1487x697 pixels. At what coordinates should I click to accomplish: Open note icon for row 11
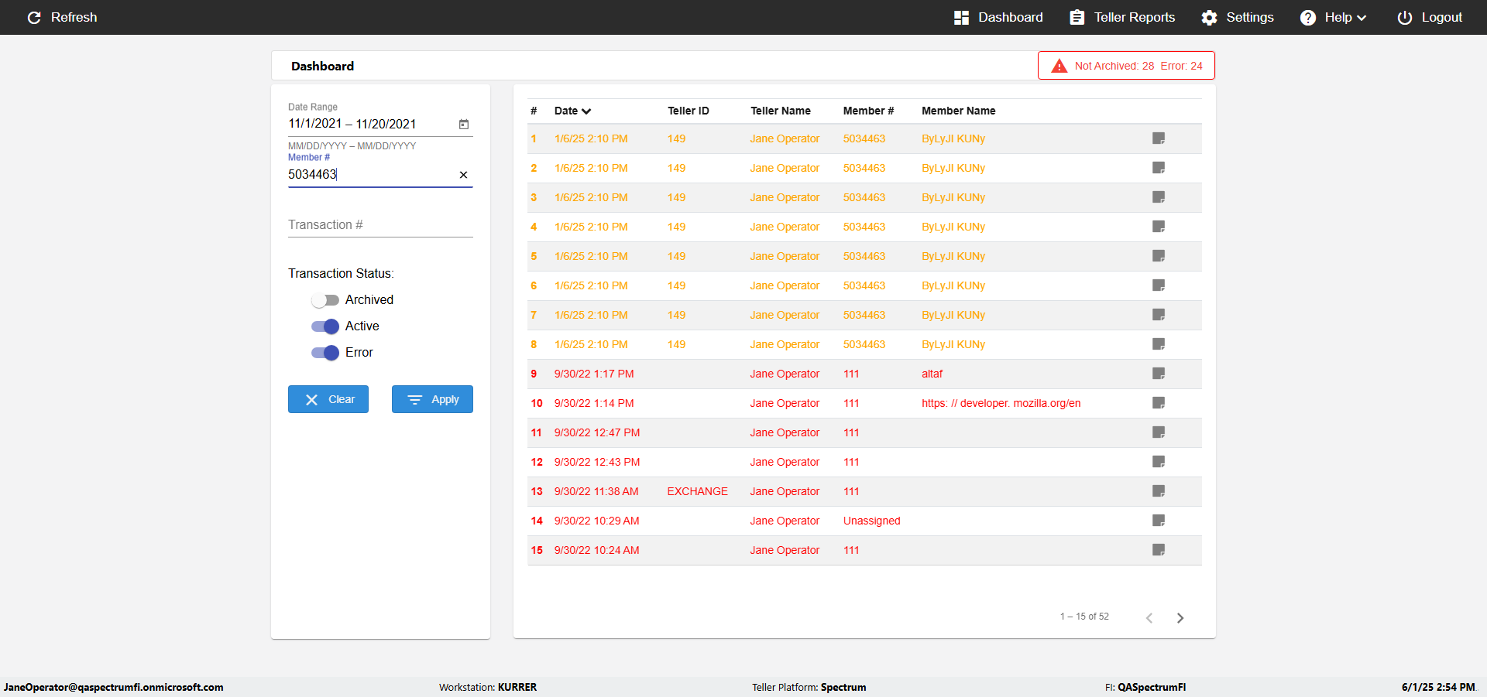1159,432
